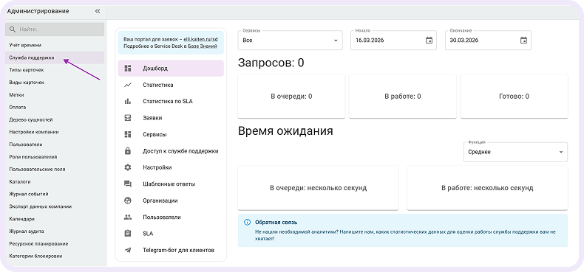
Task: Open Ресурсное планирование in sidebar
Action: (55, 244)
